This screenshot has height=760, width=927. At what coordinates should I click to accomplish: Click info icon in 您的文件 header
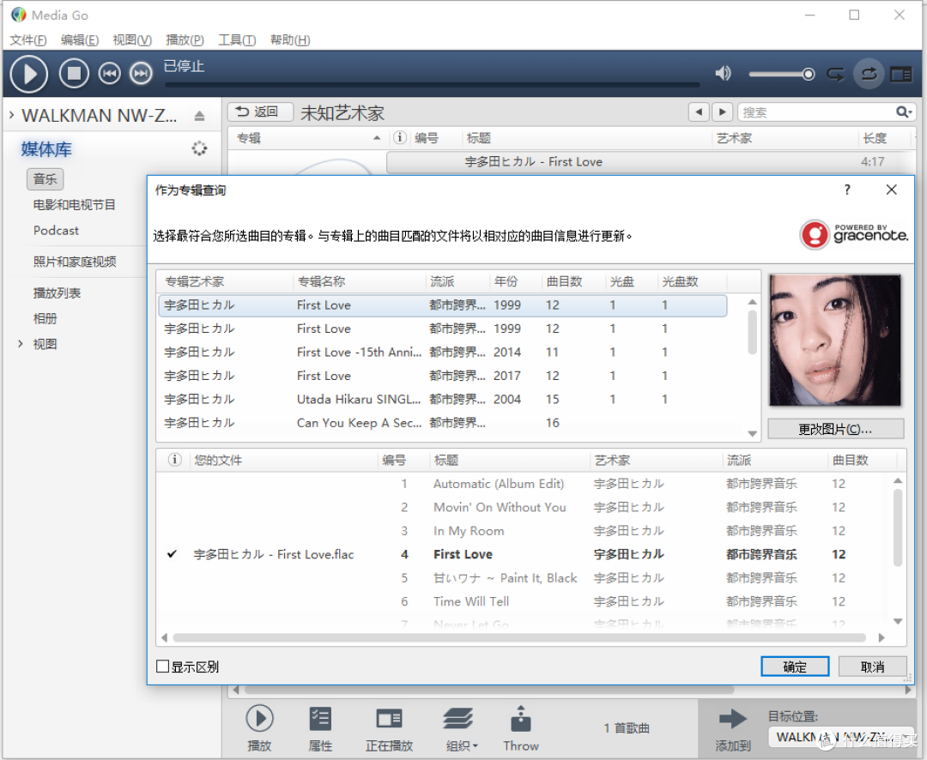point(174,460)
